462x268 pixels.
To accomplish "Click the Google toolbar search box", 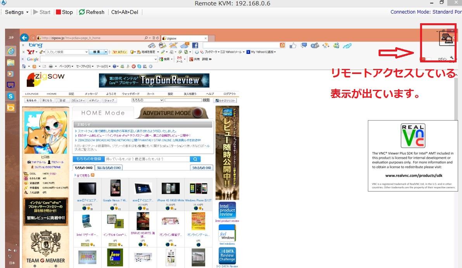I will coord(99,59).
